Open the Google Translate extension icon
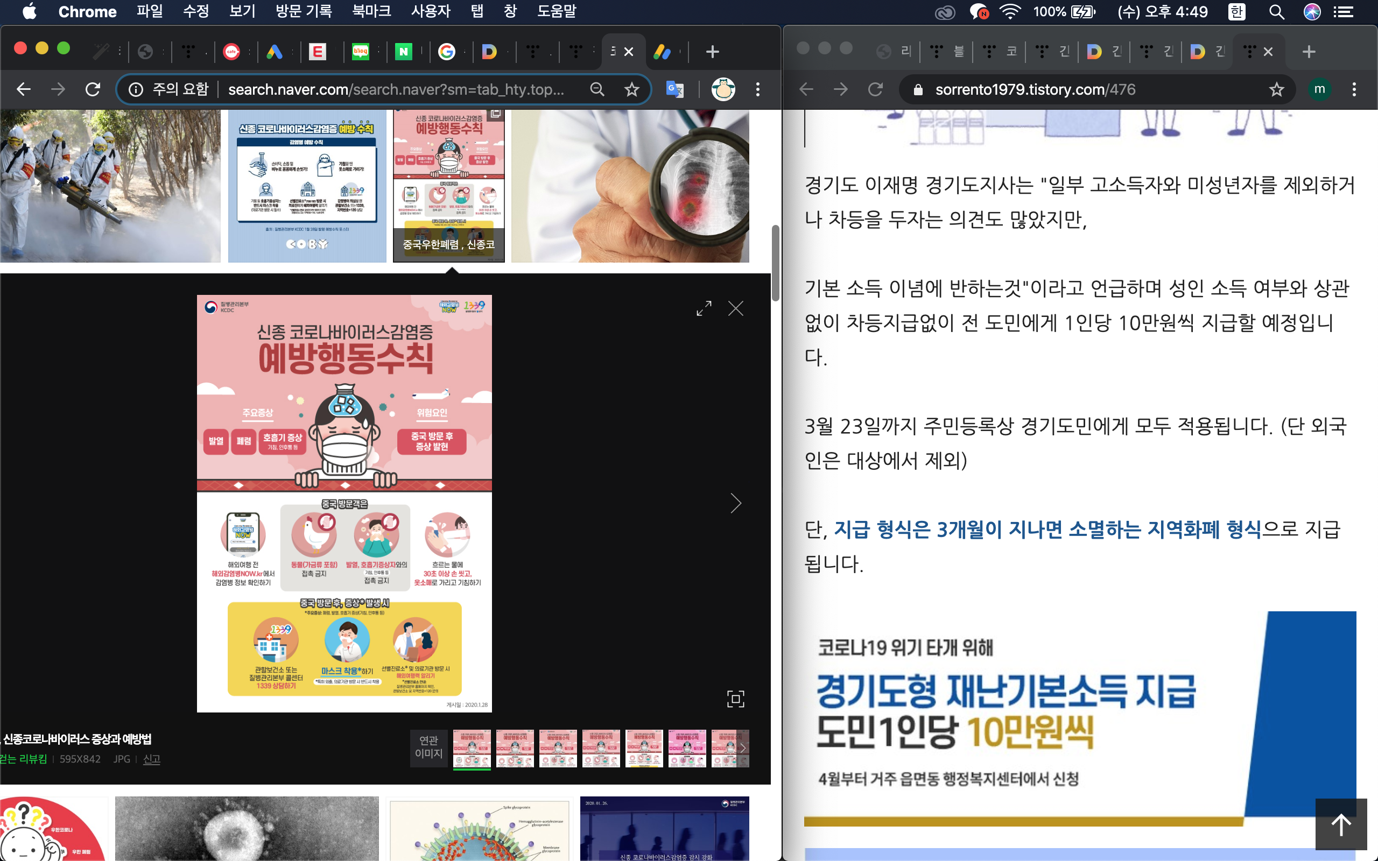 click(x=675, y=89)
